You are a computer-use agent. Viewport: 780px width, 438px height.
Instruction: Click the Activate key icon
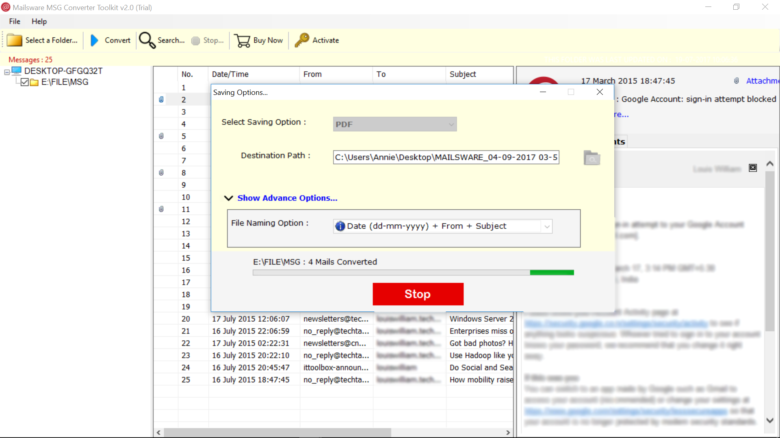(302, 40)
